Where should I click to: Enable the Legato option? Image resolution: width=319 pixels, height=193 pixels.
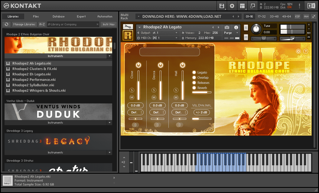[194, 72]
